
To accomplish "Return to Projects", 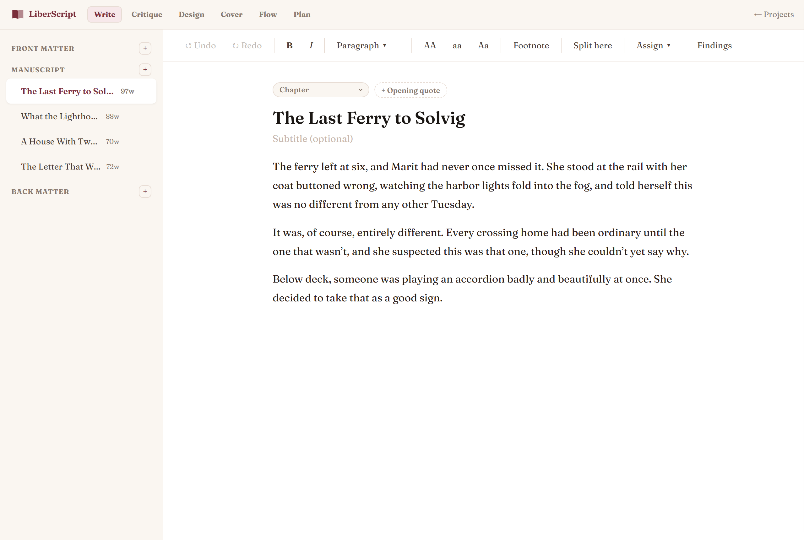I will point(774,14).
